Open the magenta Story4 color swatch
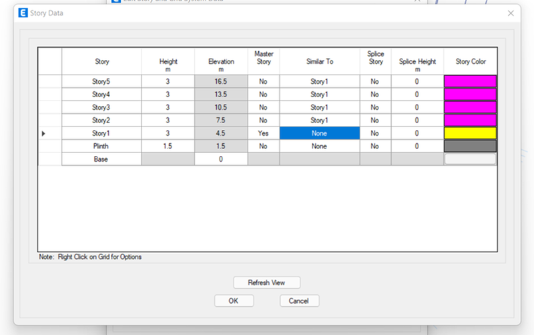 click(x=470, y=95)
